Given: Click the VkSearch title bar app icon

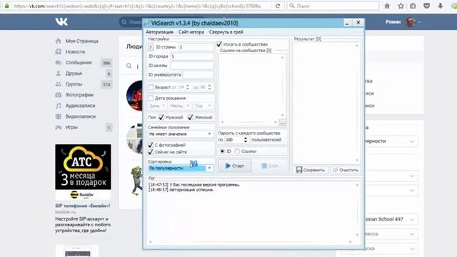Looking at the screenshot, I should [x=147, y=23].
